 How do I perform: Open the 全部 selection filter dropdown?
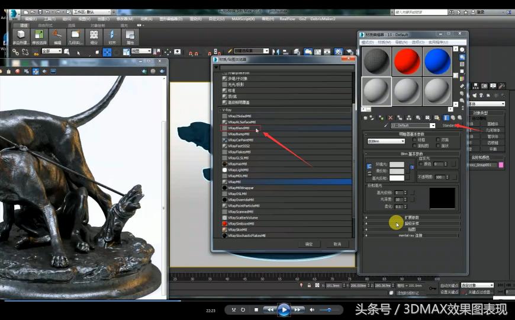51,51
